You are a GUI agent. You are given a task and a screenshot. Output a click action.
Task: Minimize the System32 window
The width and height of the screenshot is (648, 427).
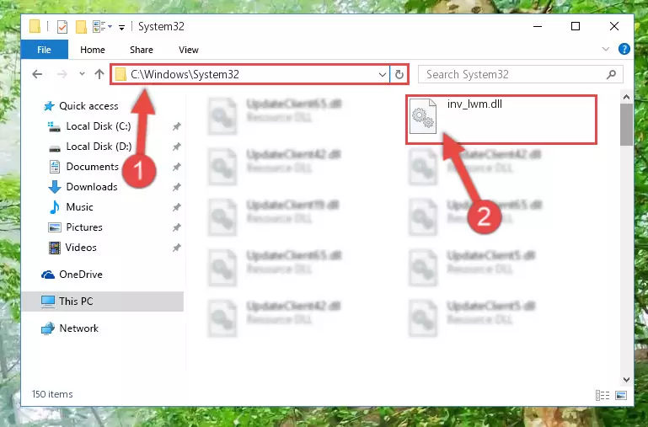point(538,26)
